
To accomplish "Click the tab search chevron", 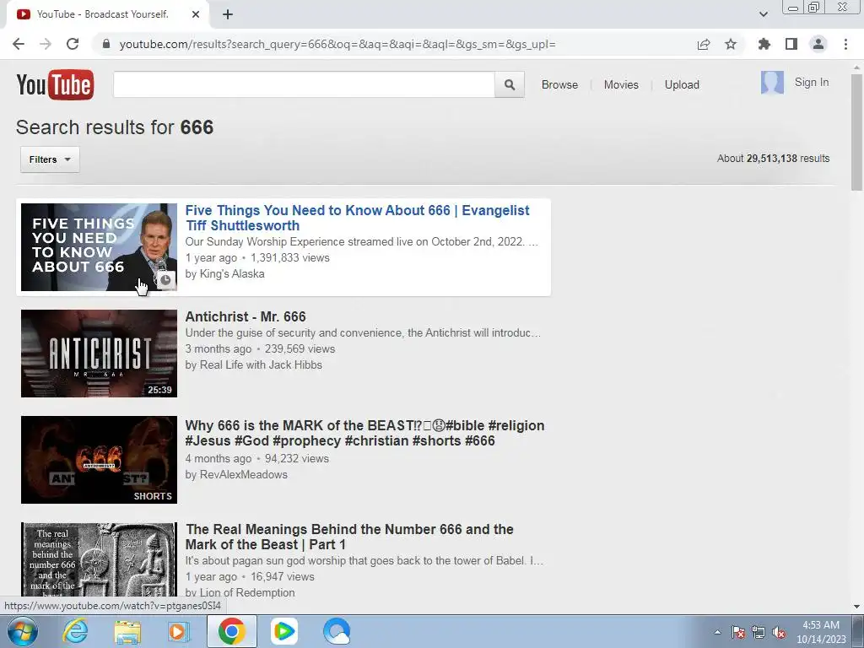I will [763, 14].
